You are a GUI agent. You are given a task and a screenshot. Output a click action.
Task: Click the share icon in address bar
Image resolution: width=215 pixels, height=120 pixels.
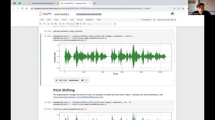tap(179, 8)
